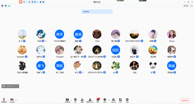
Task: Click the red end meeting button
Action: click(185, 101)
